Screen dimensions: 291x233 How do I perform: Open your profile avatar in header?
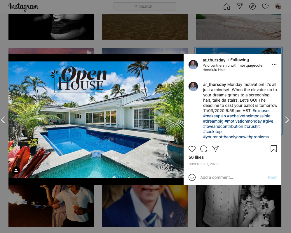coord(278,6)
